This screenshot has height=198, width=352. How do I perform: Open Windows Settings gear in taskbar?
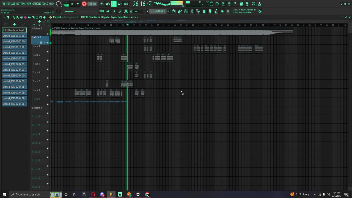tap(138, 194)
